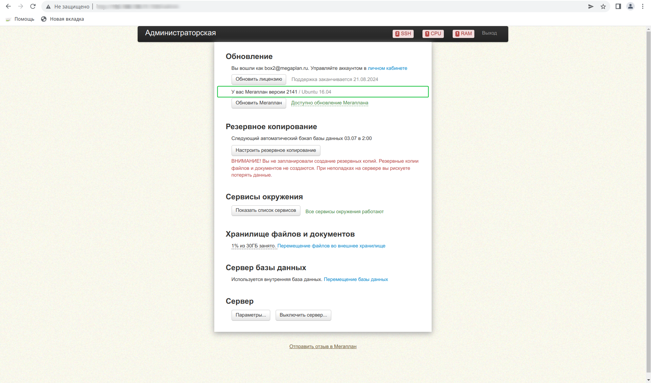651x383 pixels.
Task: Open Доступно обновление Мегаплана link
Action: click(330, 103)
